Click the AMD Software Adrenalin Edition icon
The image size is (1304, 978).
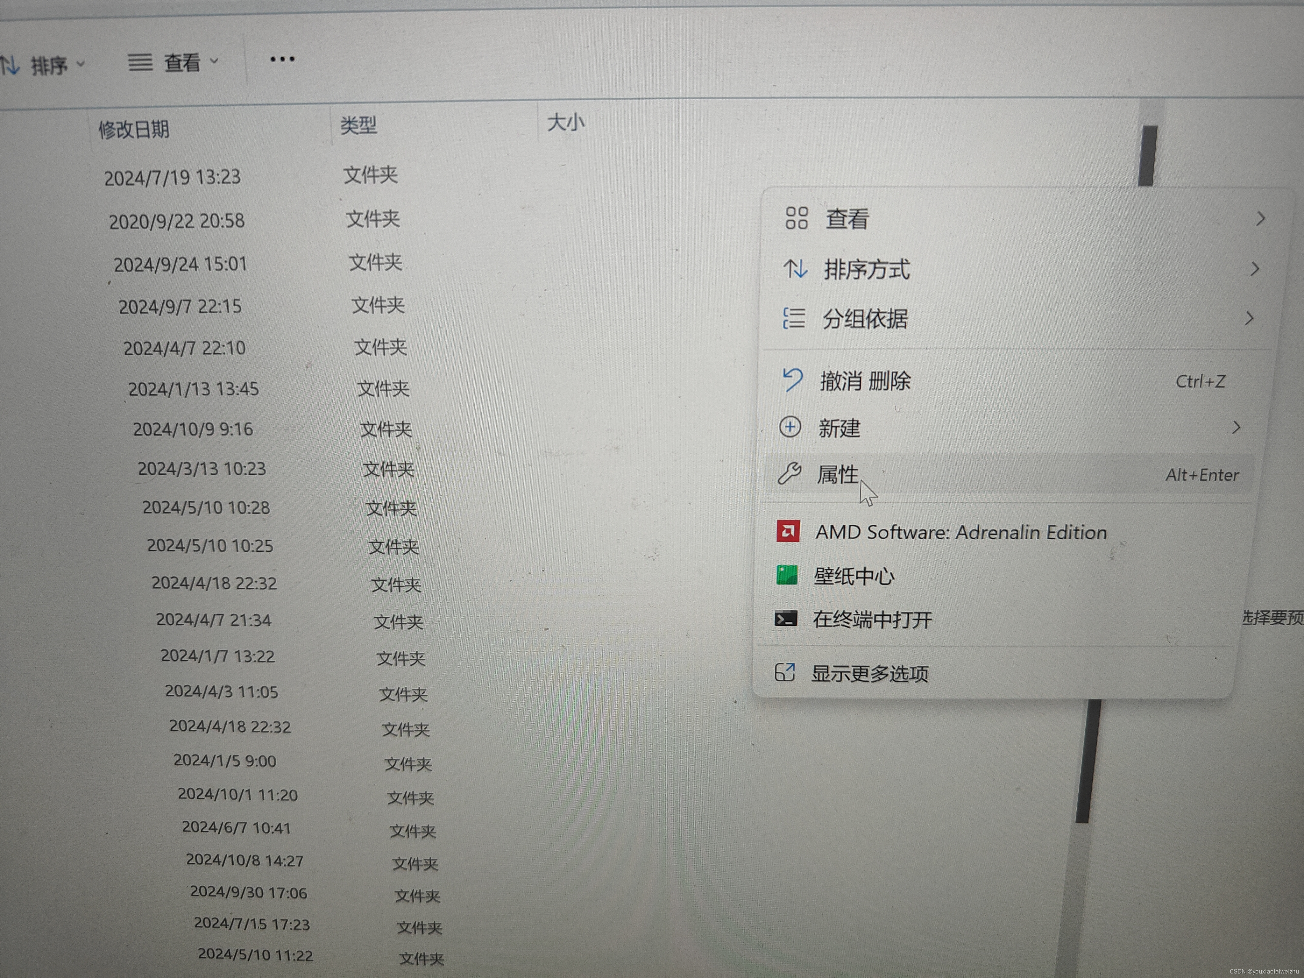point(788,531)
